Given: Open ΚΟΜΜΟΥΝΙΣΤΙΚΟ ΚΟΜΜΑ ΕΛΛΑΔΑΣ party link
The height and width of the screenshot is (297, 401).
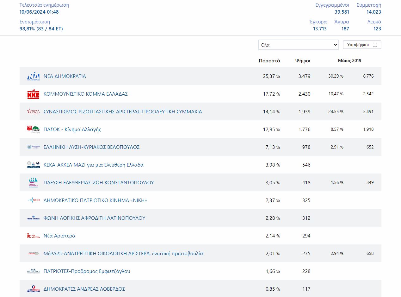Looking at the screenshot, I should [x=85, y=94].
